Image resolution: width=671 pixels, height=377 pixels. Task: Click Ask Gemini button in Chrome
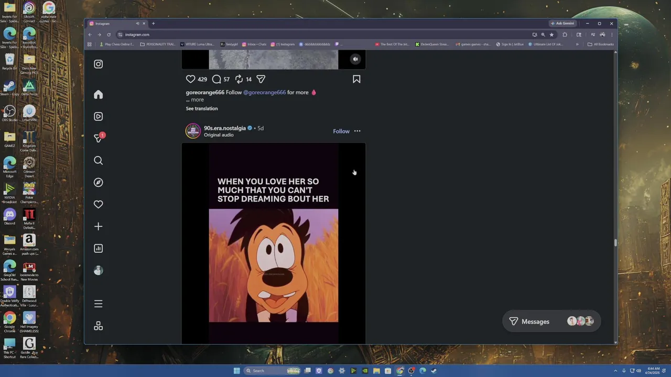562,24
